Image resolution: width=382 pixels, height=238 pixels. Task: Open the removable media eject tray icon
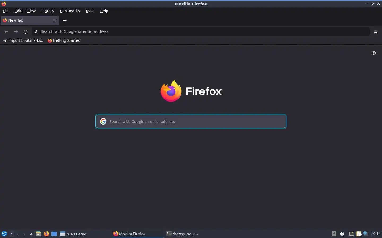point(334,234)
